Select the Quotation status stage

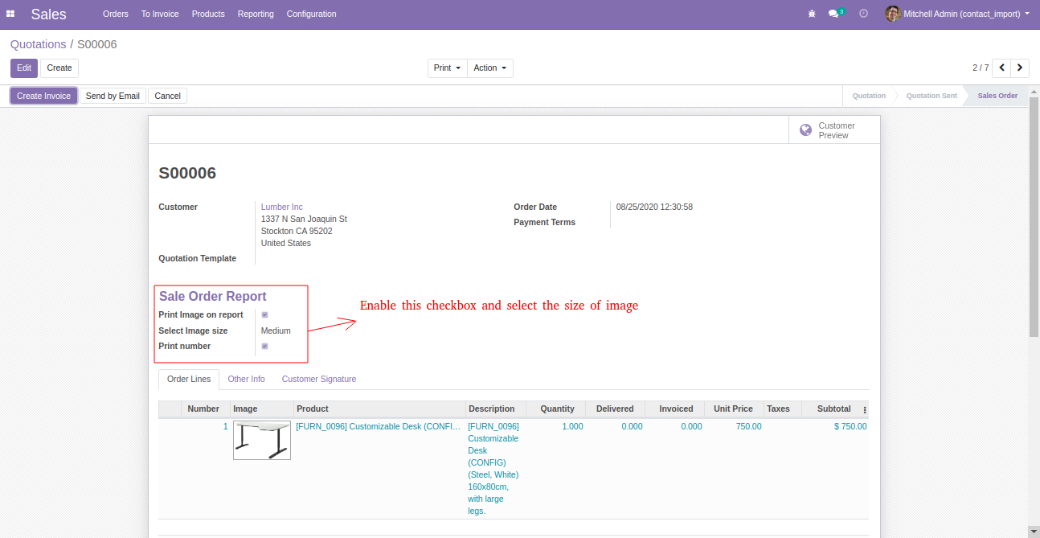coord(869,96)
